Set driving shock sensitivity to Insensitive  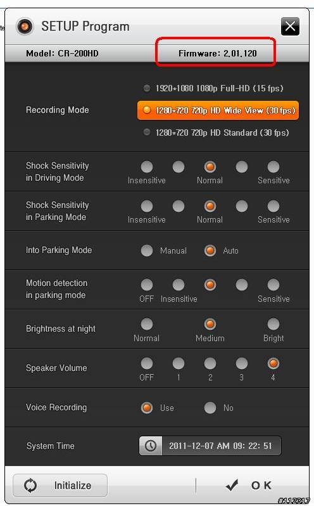coord(147,167)
